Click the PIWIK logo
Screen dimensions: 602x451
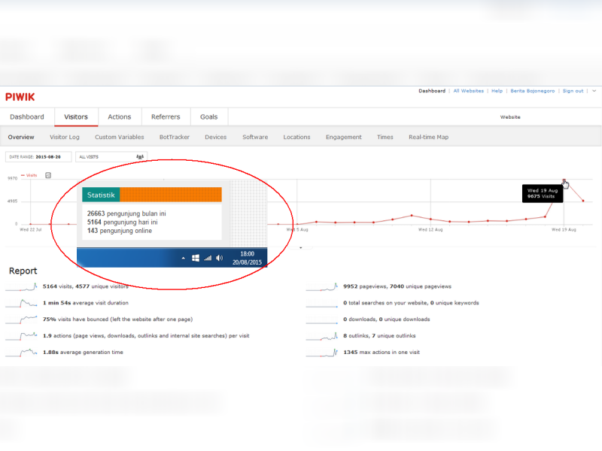coord(20,96)
